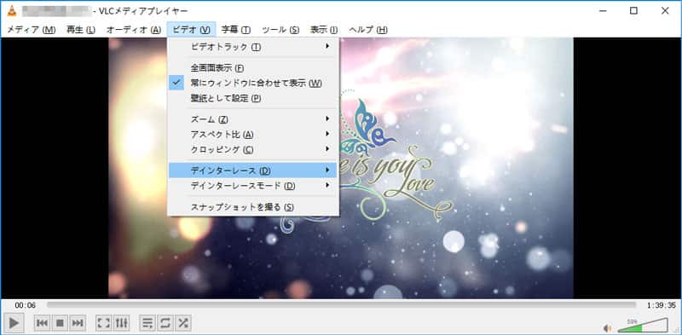Choose 全画面表示 from the video menu

point(252,68)
